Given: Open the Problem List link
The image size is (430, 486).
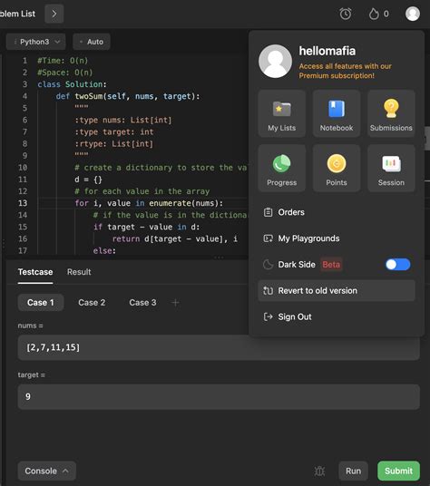Looking at the screenshot, I should (x=17, y=14).
